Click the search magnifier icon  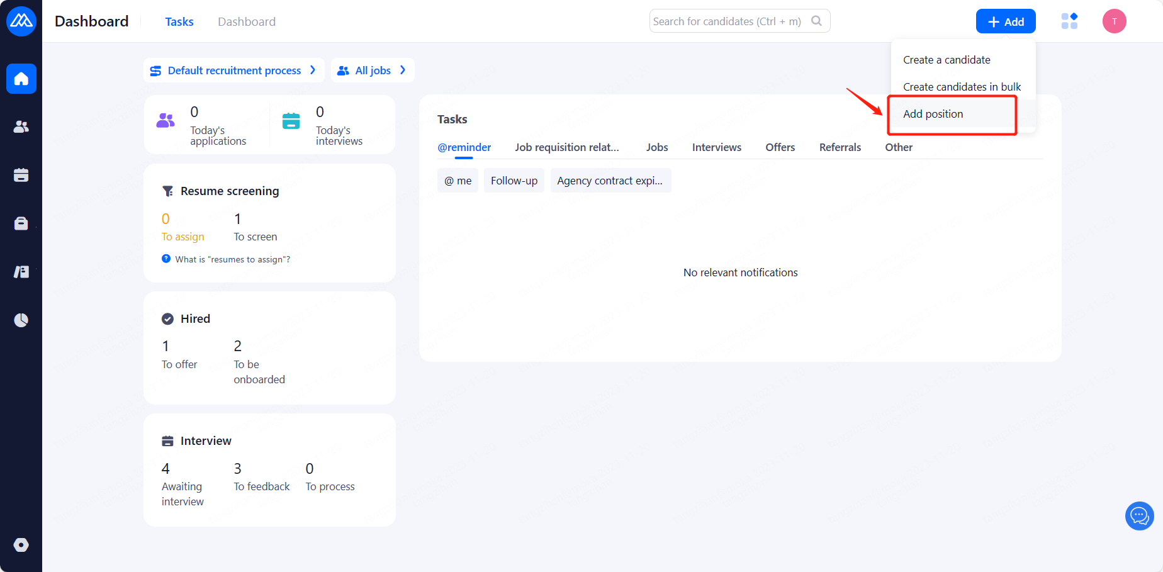tap(816, 21)
